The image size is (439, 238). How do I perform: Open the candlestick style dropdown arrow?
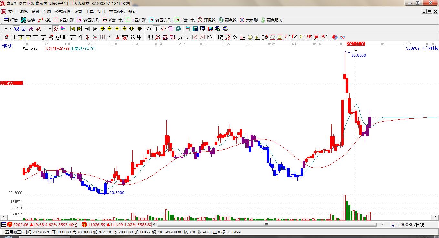[x=50, y=29]
